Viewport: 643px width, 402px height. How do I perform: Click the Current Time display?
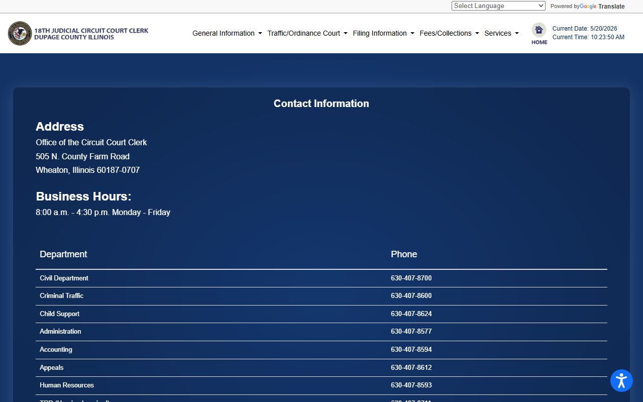[x=588, y=37]
